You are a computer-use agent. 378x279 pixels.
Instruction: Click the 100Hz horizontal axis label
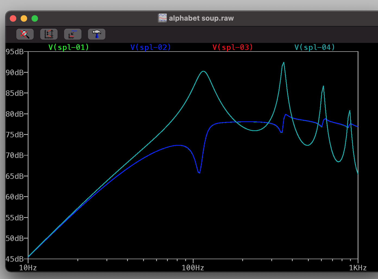[193, 268]
